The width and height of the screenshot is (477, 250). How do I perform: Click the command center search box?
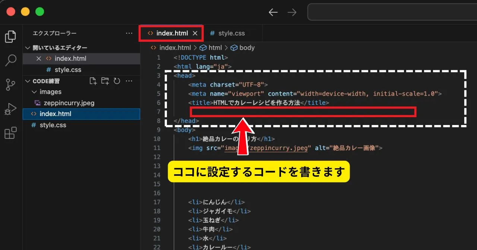[391, 12]
